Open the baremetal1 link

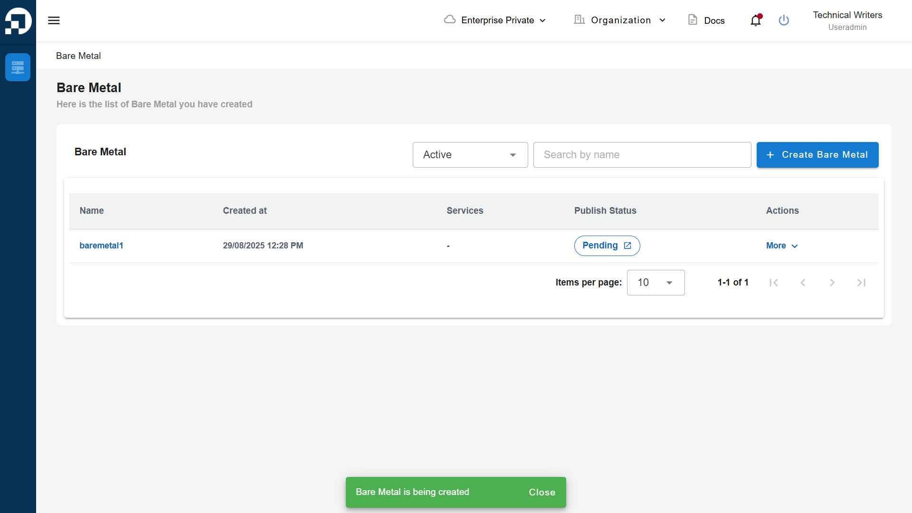pyautogui.click(x=101, y=246)
